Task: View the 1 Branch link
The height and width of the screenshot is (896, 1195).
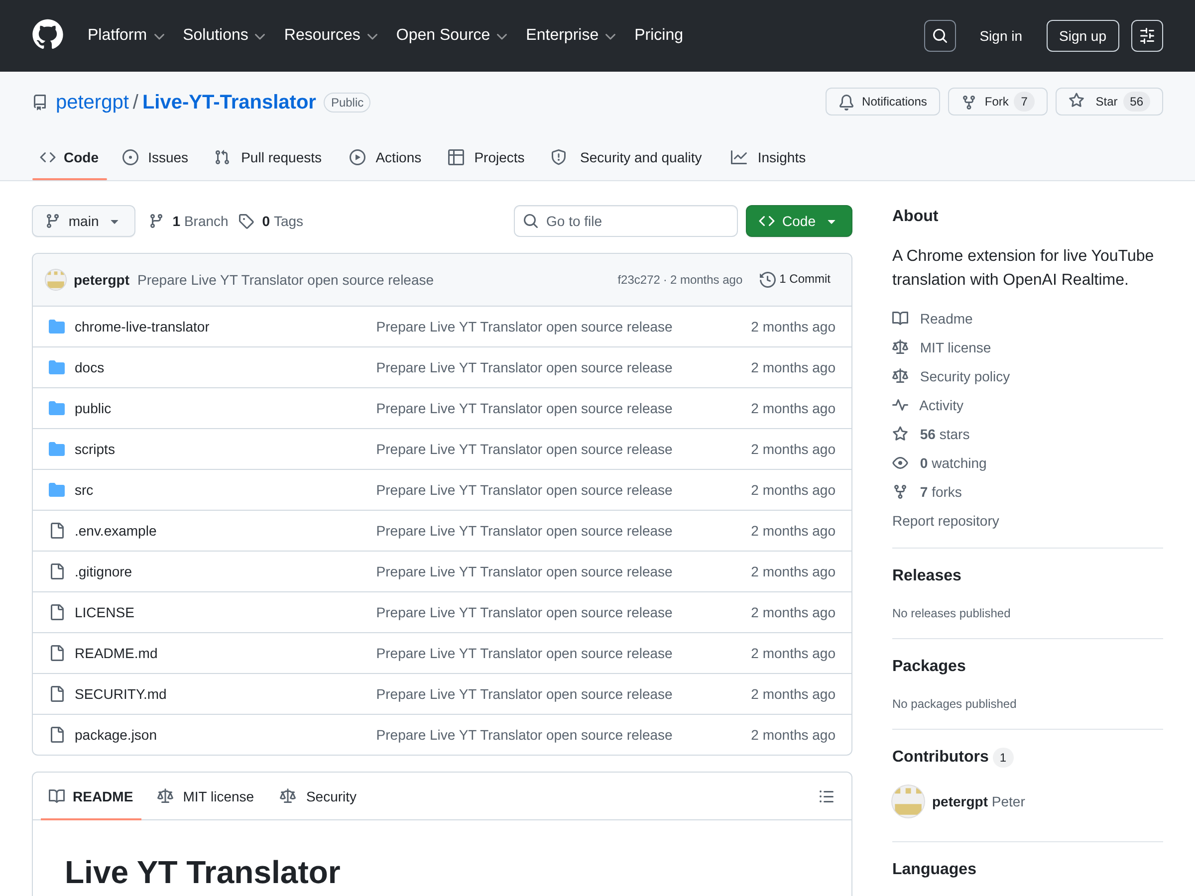Action: [189, 221]
